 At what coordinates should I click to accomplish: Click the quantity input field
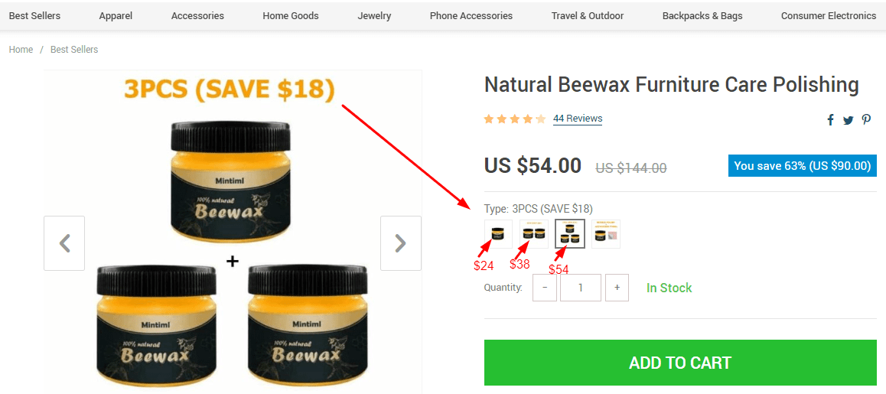click(x=580, y=288)
